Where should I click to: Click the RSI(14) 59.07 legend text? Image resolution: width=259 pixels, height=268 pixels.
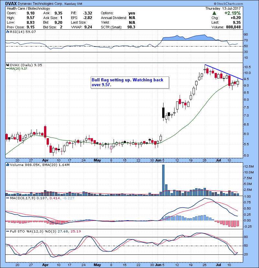pos(23,32)
